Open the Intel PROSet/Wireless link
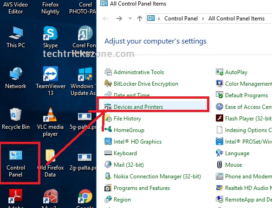Screen dimensions: 272x208 coord(248,142)
